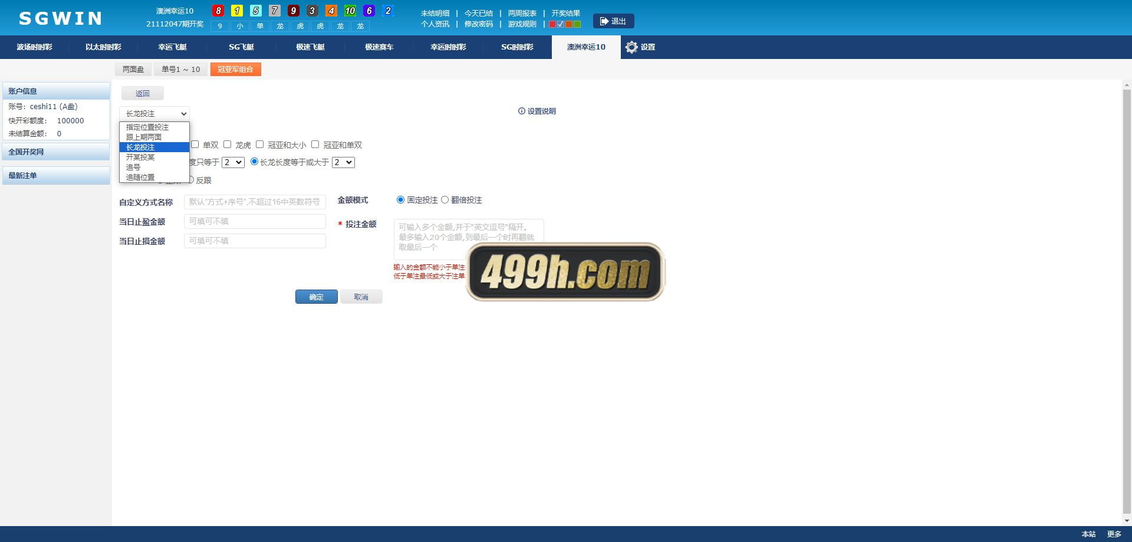Viewport: 1132px width, 542px height.
Task: Choose highlighted 长龙投注 option in list
Action: (x=154, y=147)
